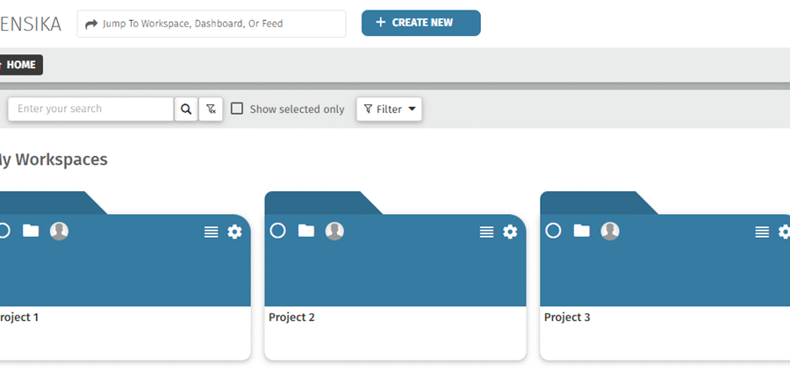Enable the Show selected only checkbox

click(x=237, y=109)
